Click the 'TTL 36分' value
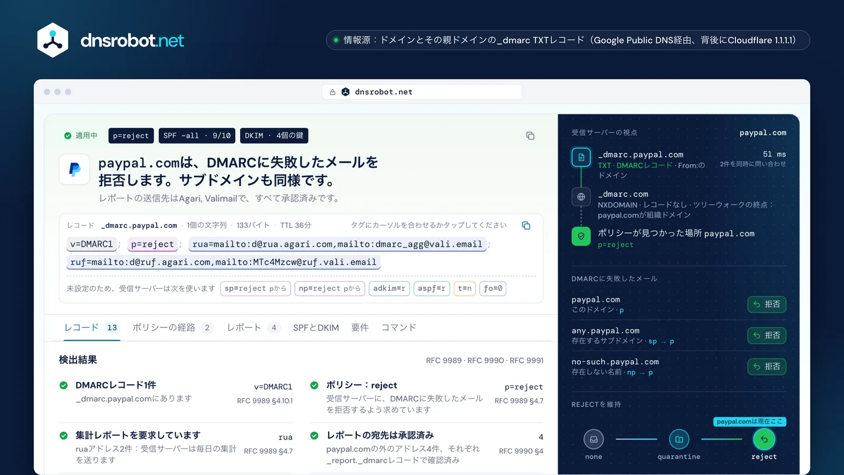This screenshot has height=475, width=844. (x=296, y=225)
